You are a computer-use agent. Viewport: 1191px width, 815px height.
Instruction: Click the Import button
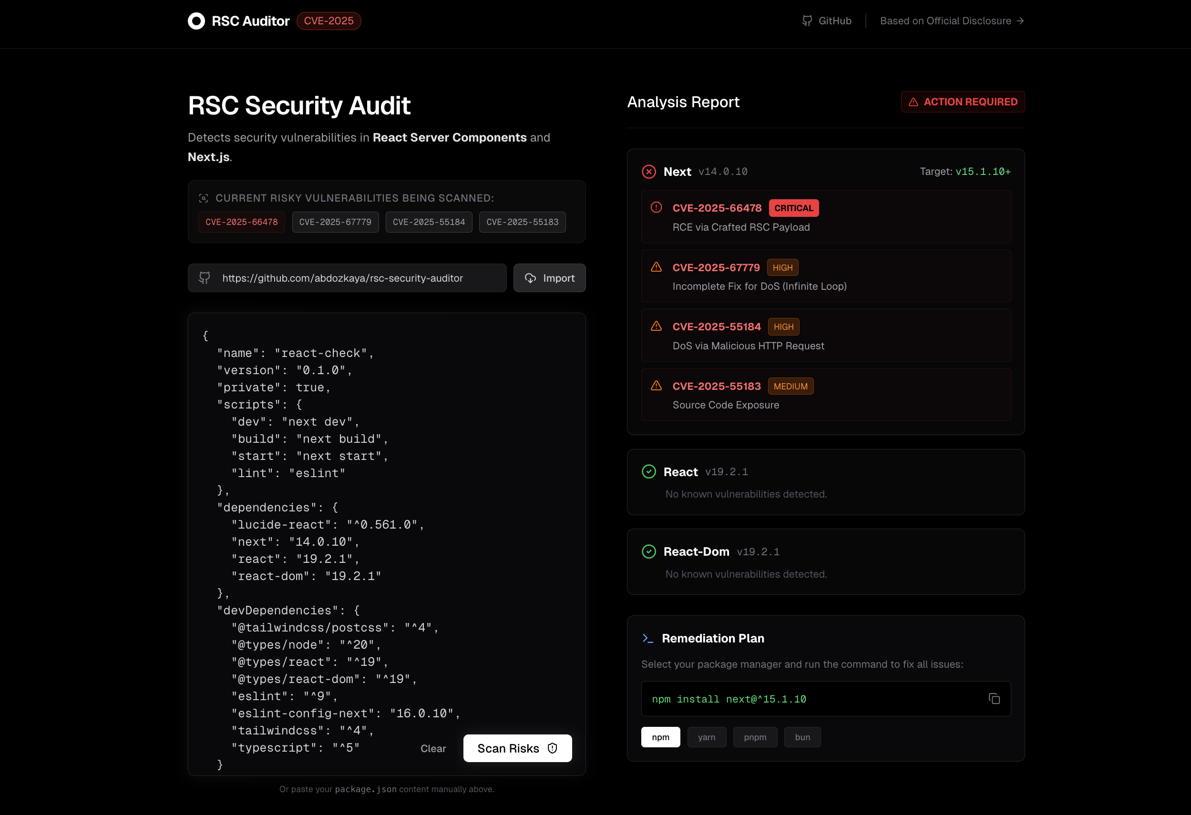(x=549, y=278)
